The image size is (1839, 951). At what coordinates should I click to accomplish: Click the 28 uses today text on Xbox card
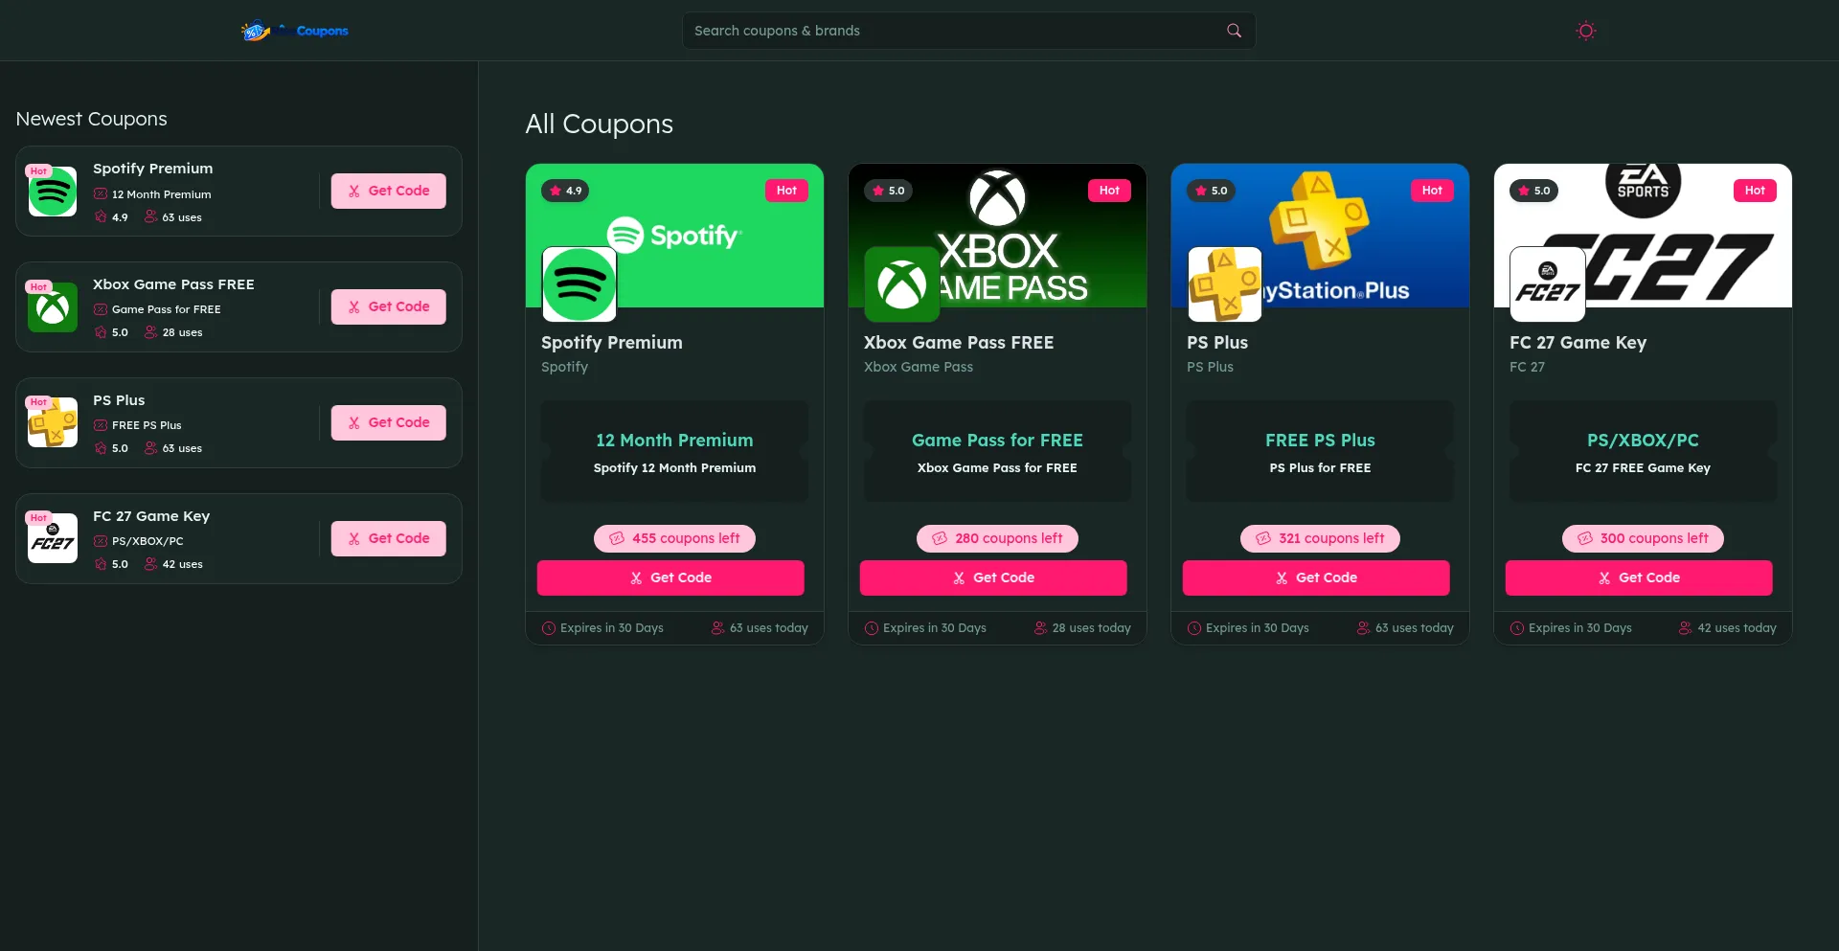(x=1092, y=628)
